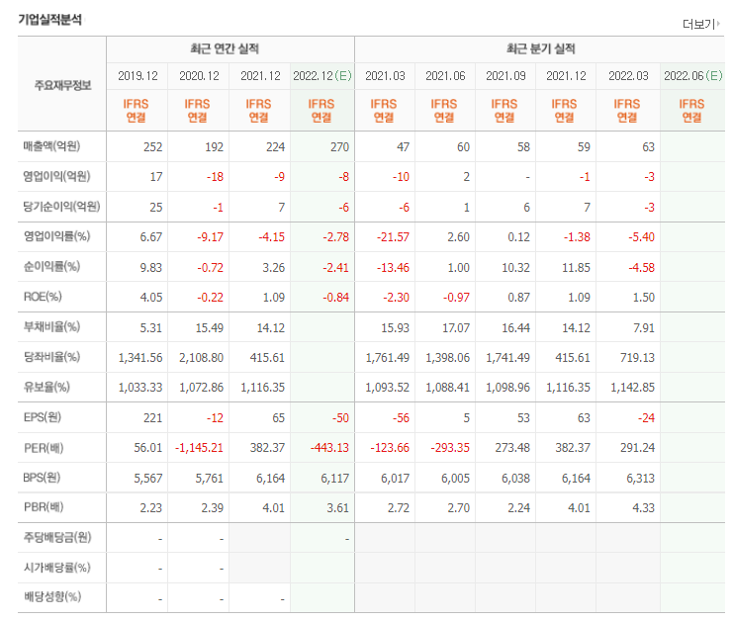Click the 최근 연간 실적 header
The width and height of the screenshot is (733, 622).
click(x=225, y=48)
